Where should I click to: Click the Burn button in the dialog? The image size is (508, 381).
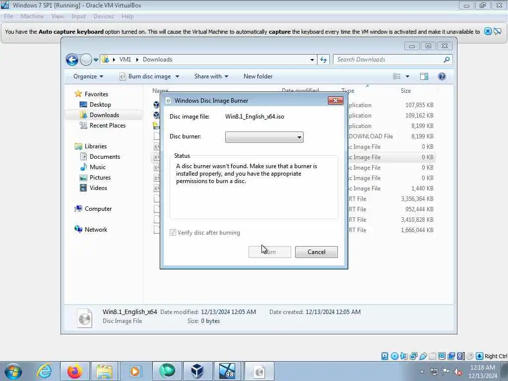pos(269,252)
